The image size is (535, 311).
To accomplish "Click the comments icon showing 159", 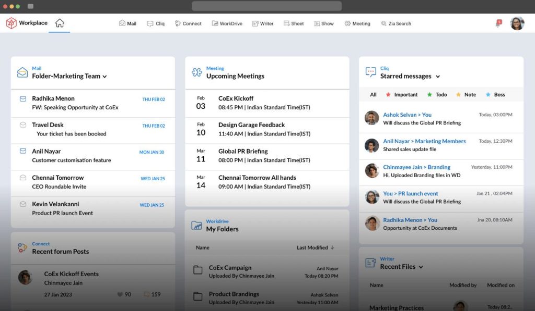I will [x=146, y=294].
